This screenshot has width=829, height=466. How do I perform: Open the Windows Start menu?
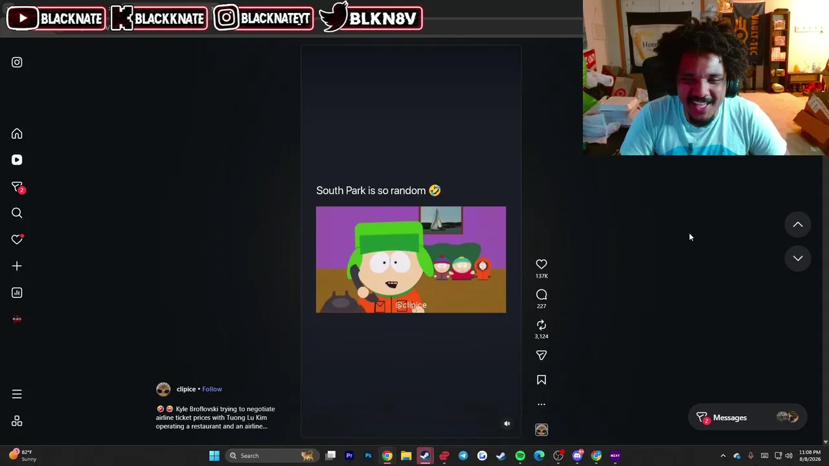coord(214,456)
